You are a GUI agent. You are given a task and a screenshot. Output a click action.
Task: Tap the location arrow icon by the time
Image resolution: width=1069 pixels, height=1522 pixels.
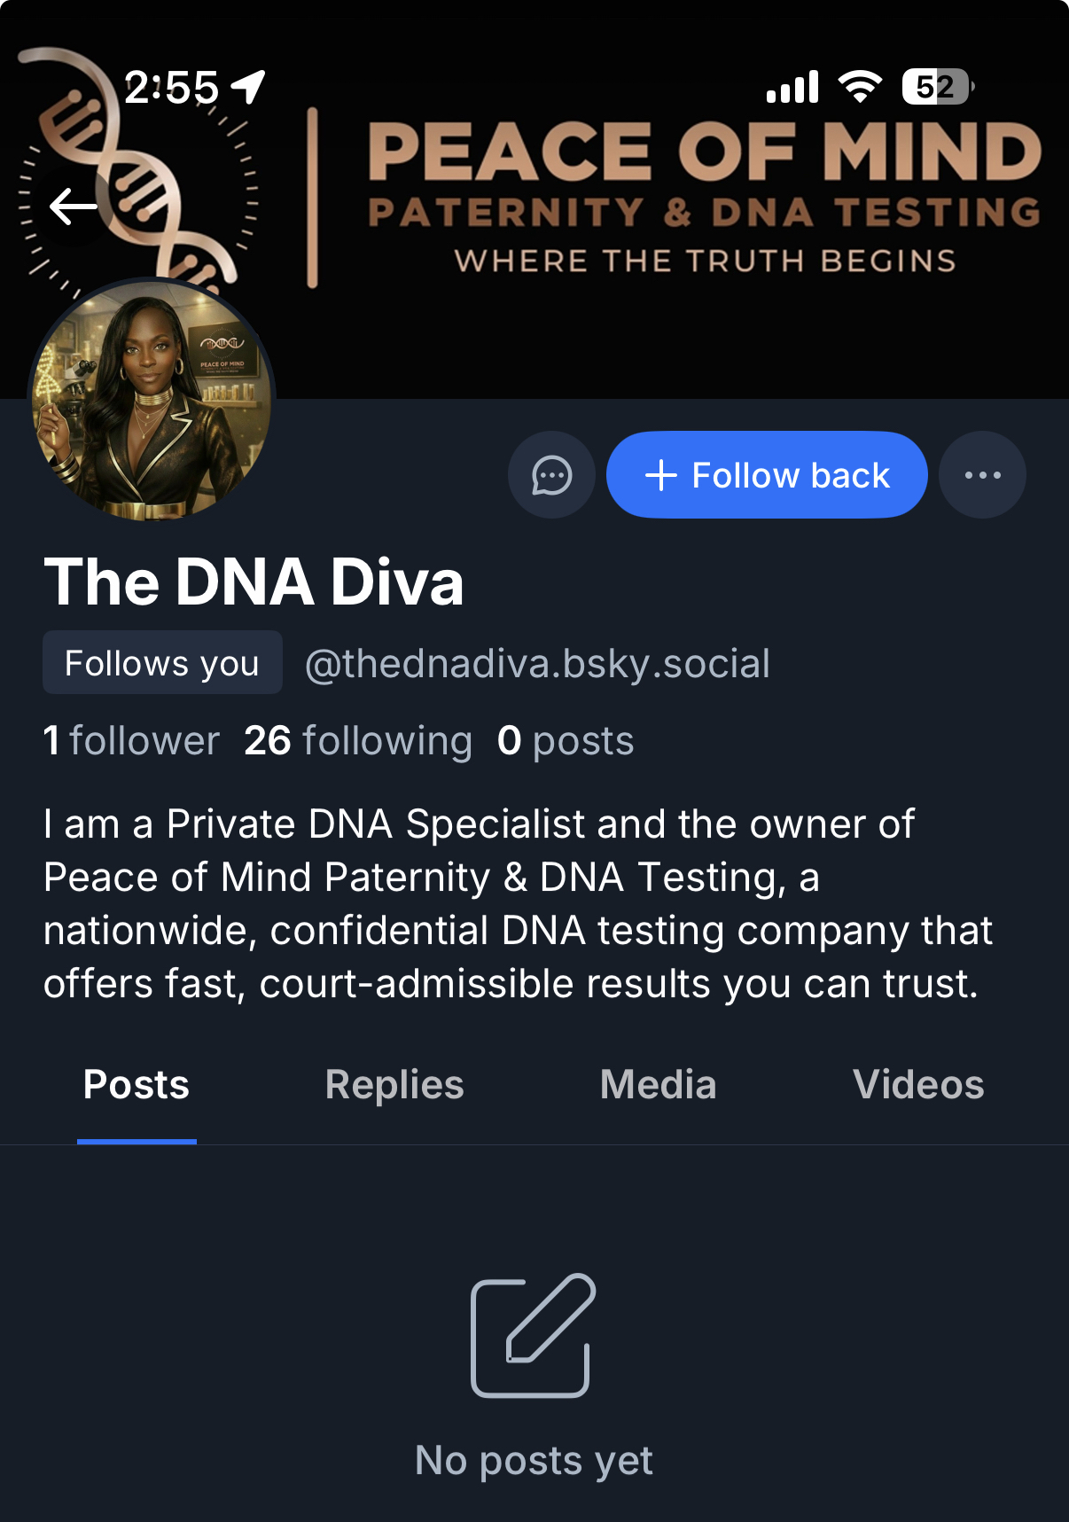click(x=249, y=87)
